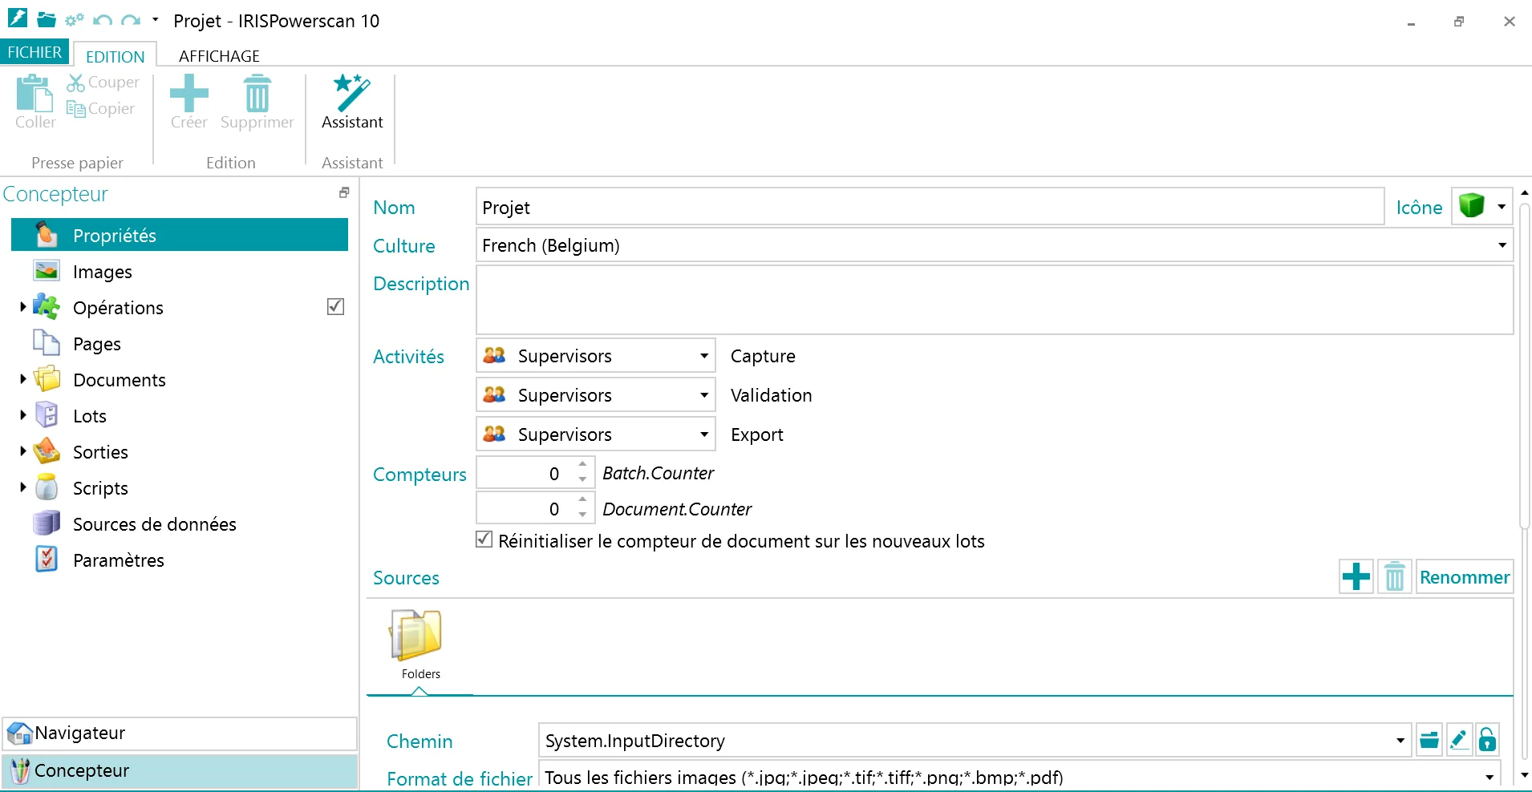The height and width of the screenshot is (792, 1532).
Task: Click the Coller paste icon
Action: (34, 94)
